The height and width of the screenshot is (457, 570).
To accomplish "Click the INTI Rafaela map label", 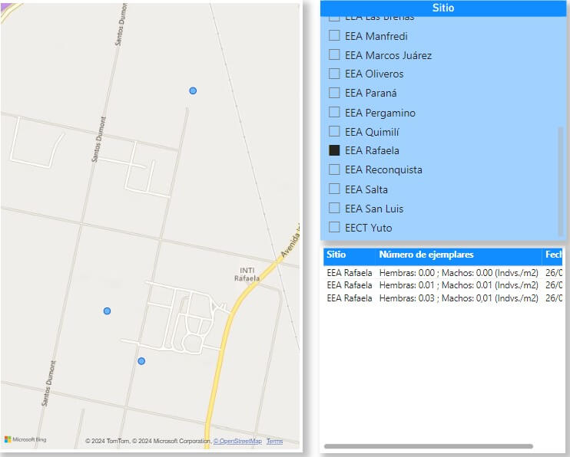I will pyautogui.click(x=247, y=275).
